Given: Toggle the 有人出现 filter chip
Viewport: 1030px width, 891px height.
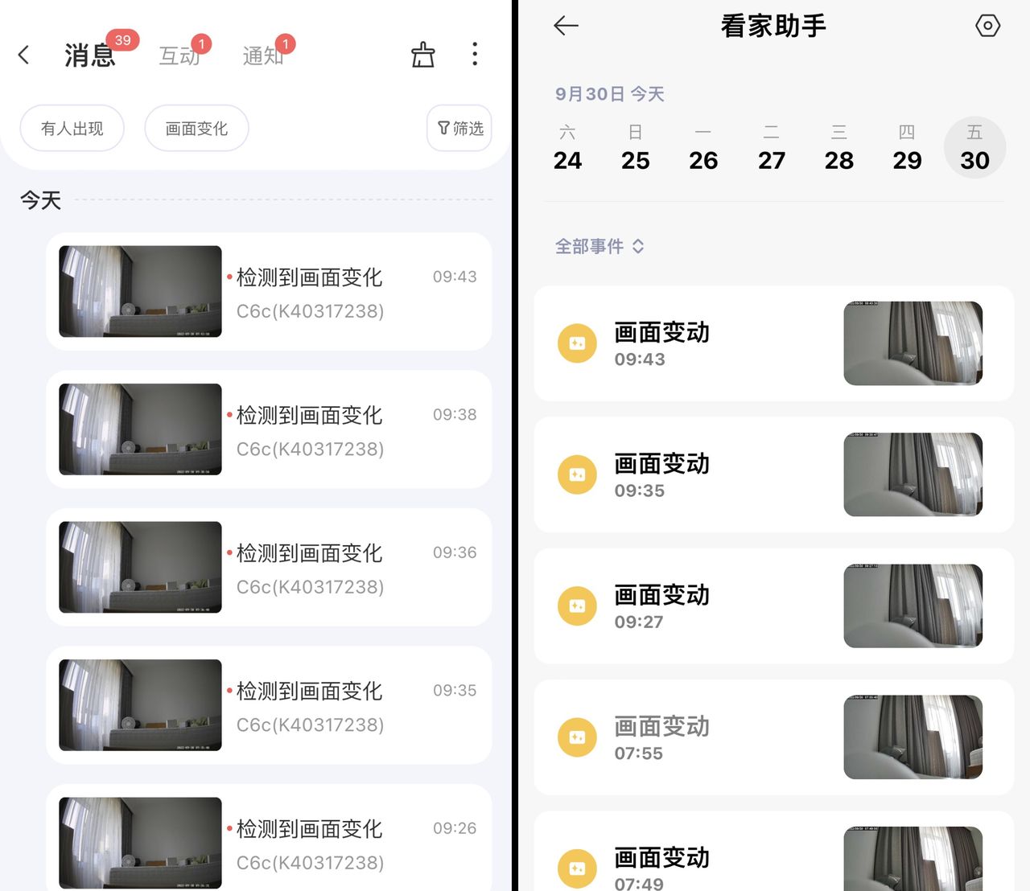Looking at the screenshot, I should click(x=72, y=129).
